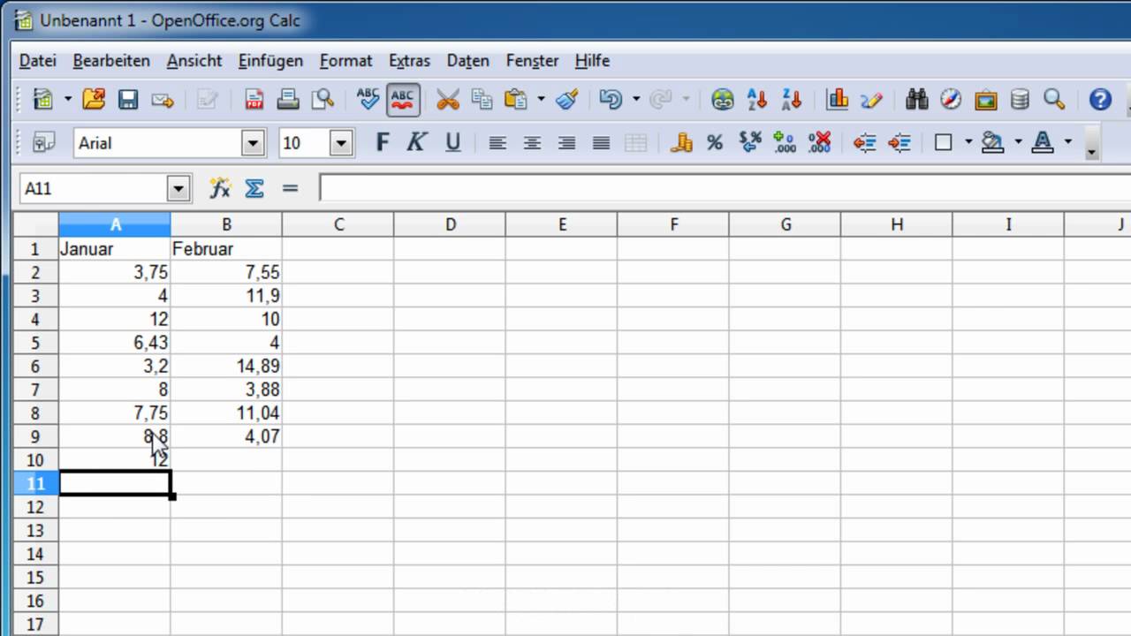
Task: Click the formula input line
Action: click(x=725, y=188)
